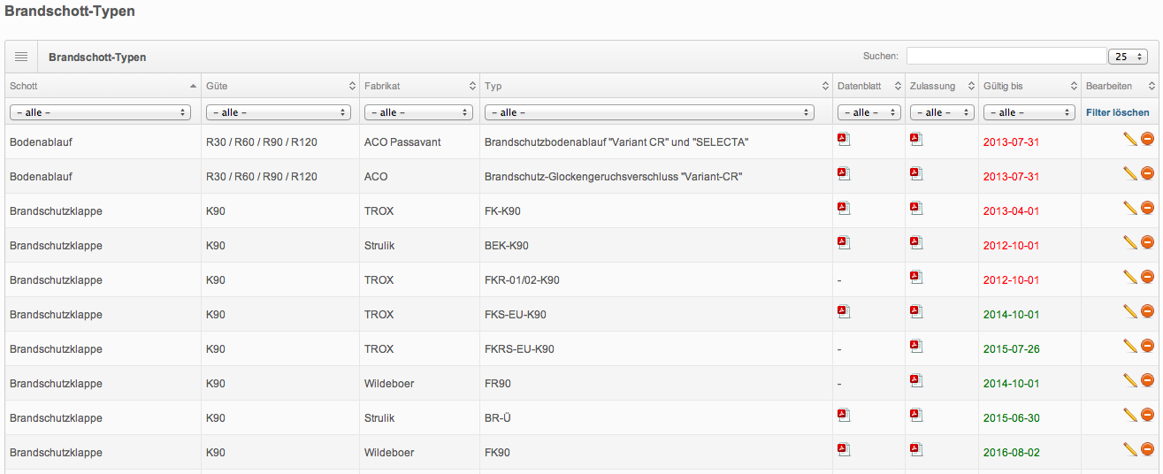Screen dimensions: 1163x474
Task: Edit the Glockengeruchsverschluss Variant-CR entry
Action: click(x=1129, y=173)
